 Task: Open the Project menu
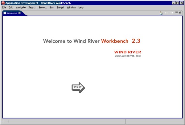[43, 7]
